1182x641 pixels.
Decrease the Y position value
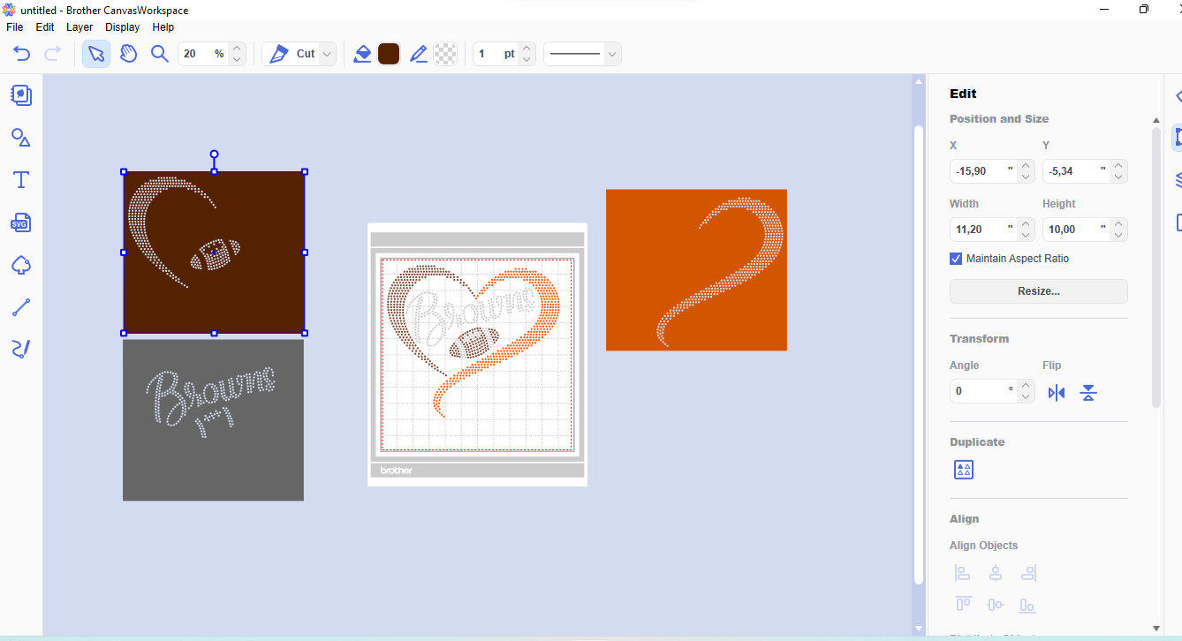[x=1119, y=177]
